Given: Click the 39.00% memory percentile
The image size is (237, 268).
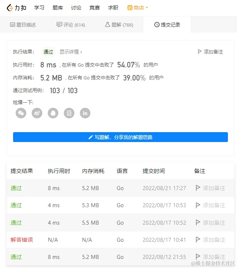Looking at the screenshot, I should point(134,78).
